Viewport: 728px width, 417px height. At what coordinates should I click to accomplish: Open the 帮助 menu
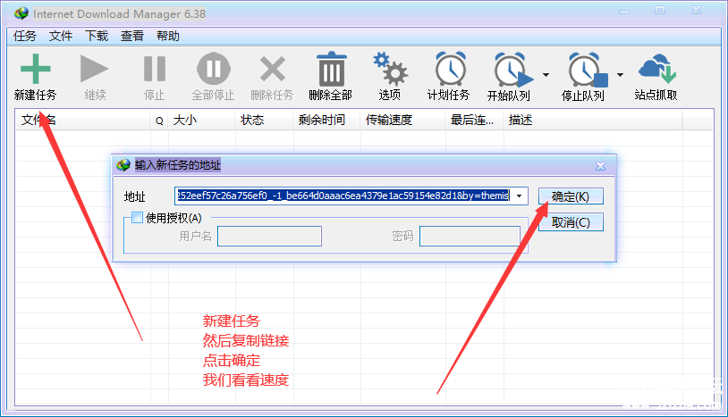(x=168, y=36)
